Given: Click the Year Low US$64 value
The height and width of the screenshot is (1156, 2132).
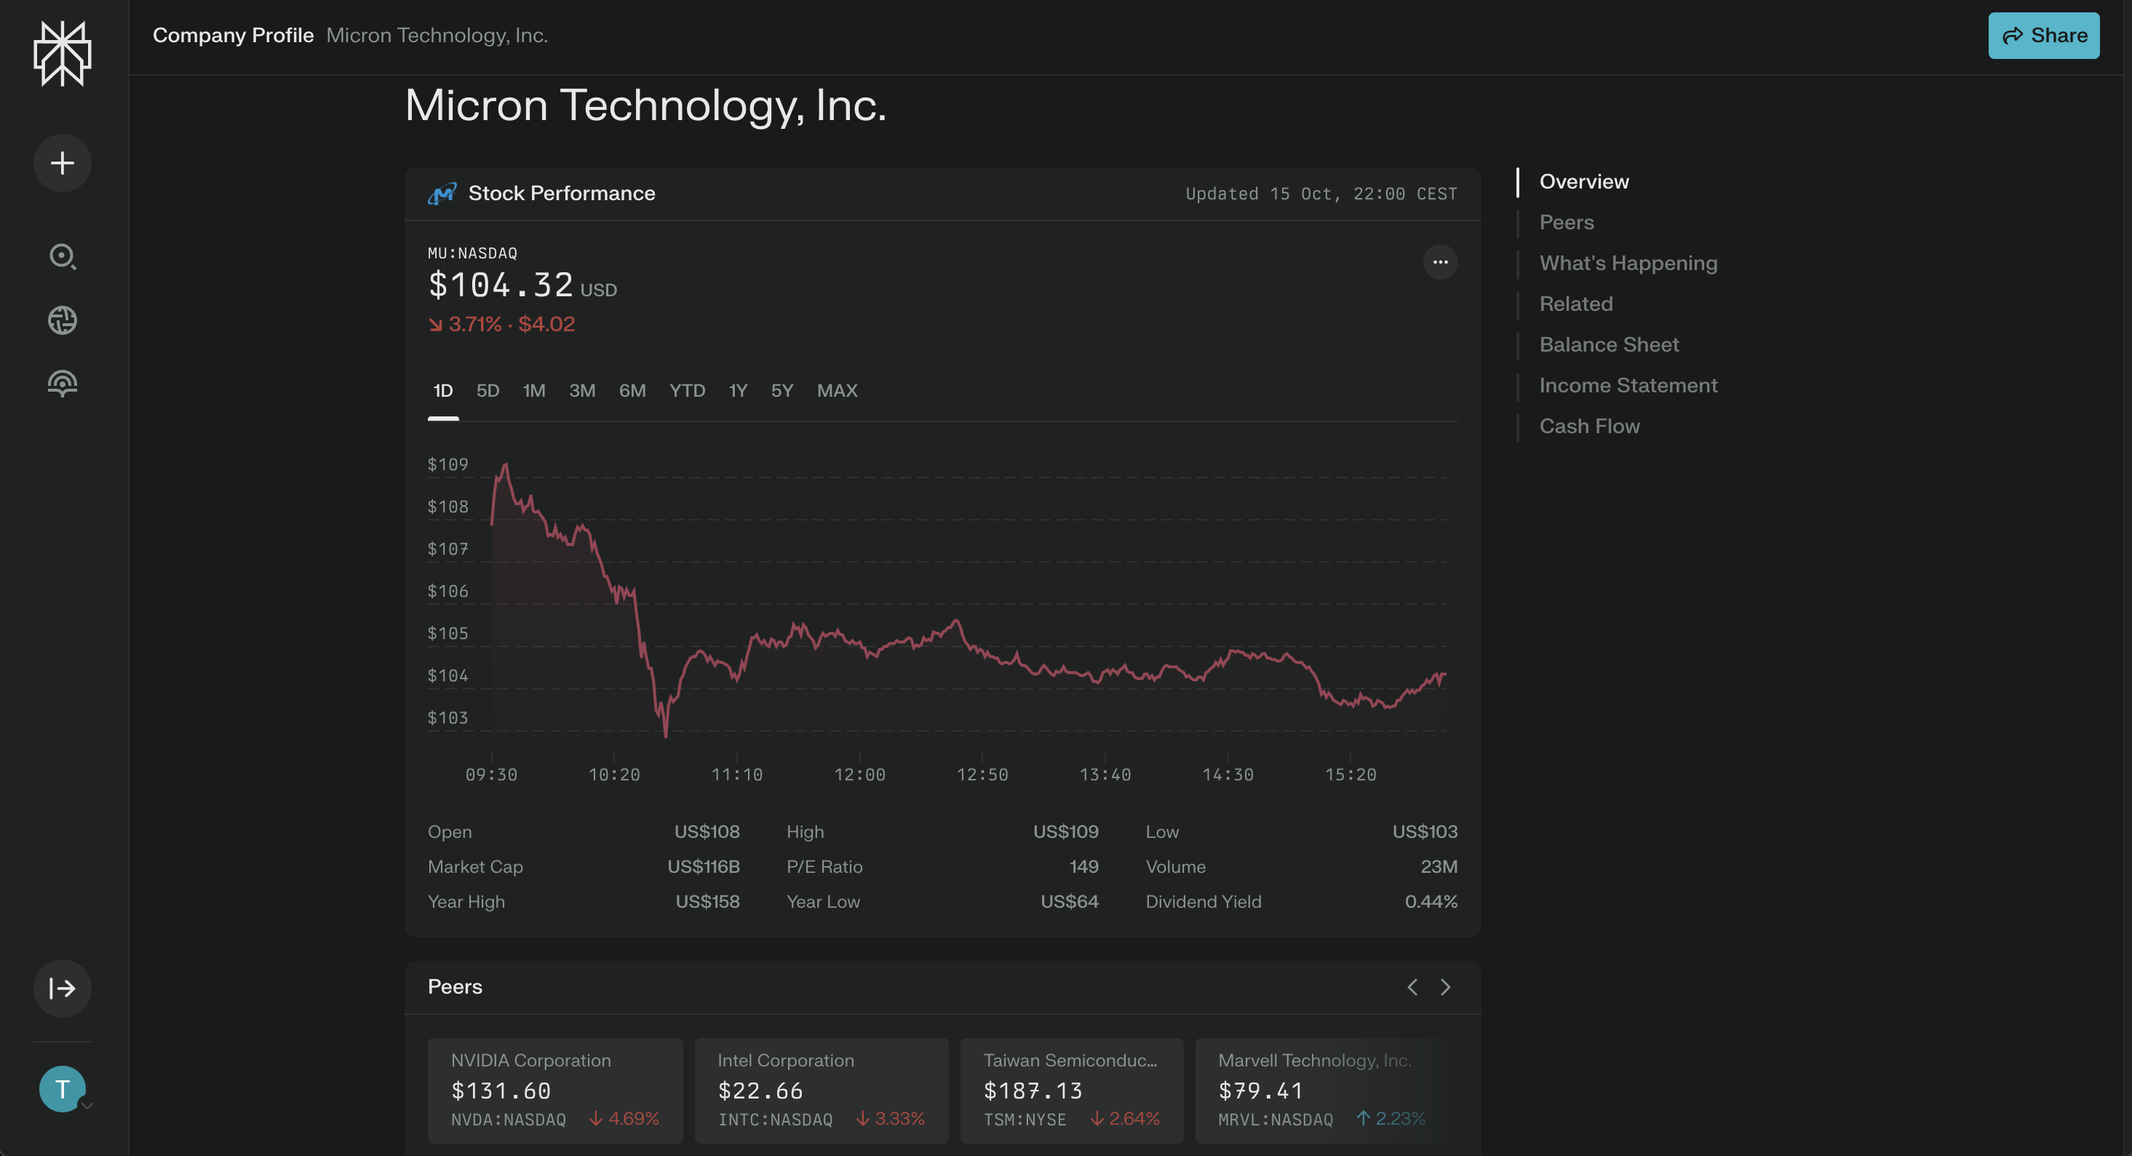Looking at the screenshot, I should pyautogui.click(x=1070, y=901).
